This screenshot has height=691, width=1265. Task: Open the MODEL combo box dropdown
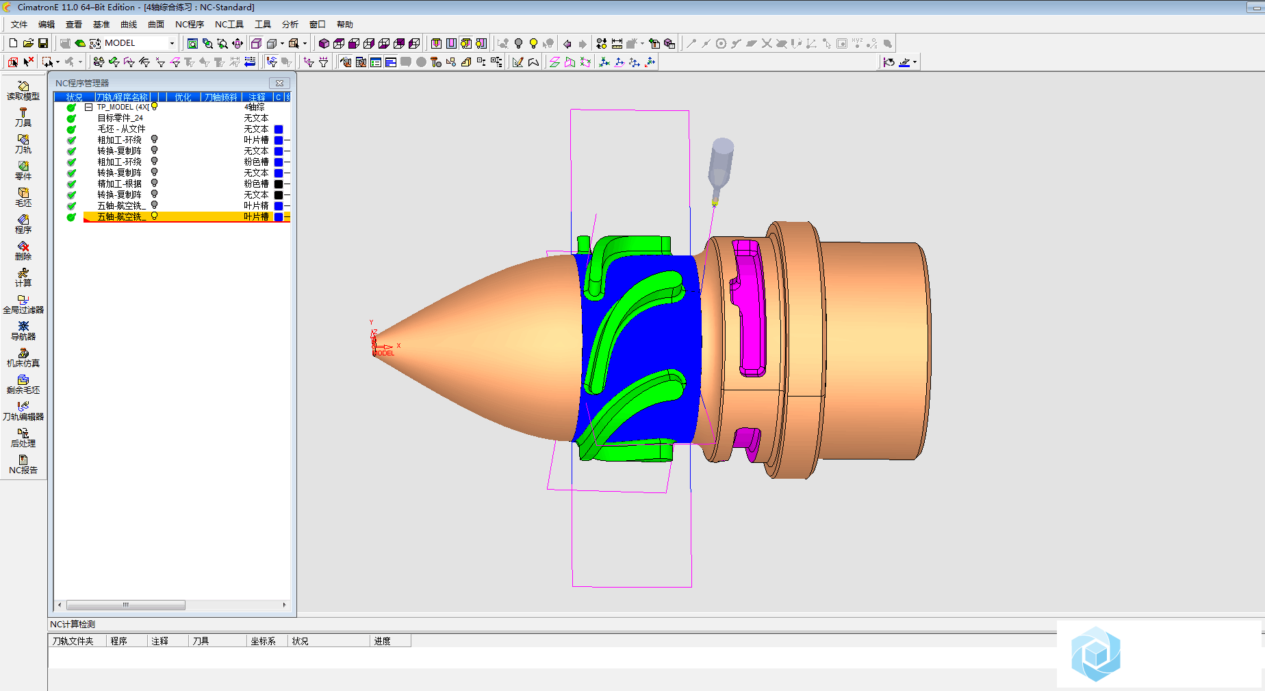click(172, 43)
